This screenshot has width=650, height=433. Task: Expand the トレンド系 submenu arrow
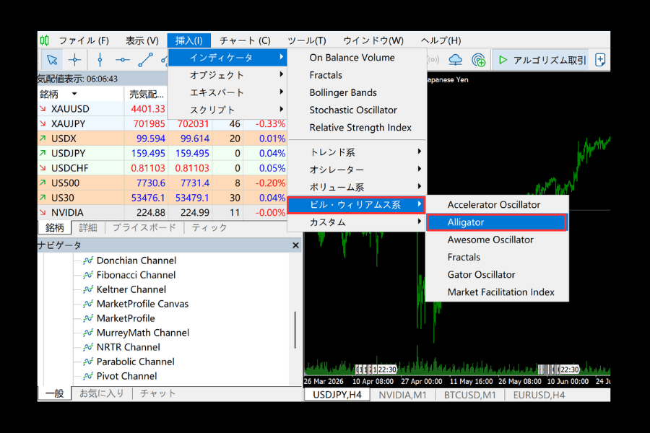point(420,152)
